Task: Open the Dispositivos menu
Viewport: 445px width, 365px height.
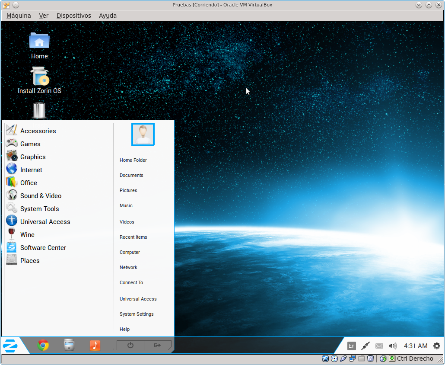Action: tap(73, 16)
